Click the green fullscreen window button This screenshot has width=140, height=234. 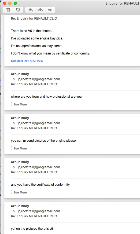click(x=15, y=3)
